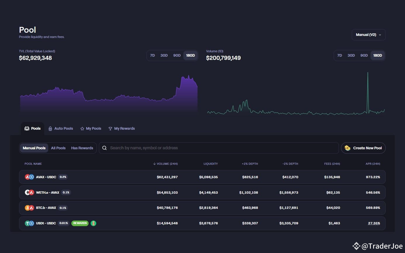Click the gold box icon on Create New Pool
This screenshot has height=253, width=405.
[347, 148]
